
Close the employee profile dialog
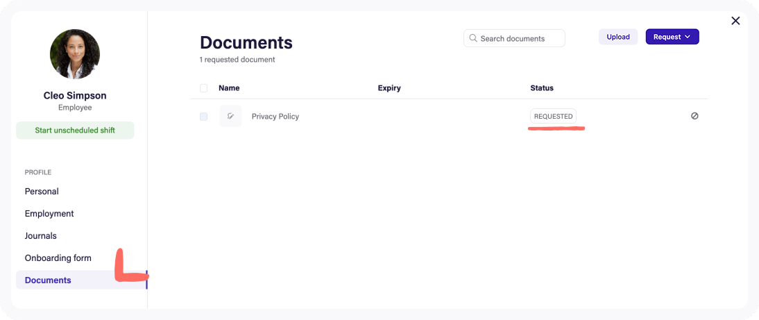coord(735,21)
